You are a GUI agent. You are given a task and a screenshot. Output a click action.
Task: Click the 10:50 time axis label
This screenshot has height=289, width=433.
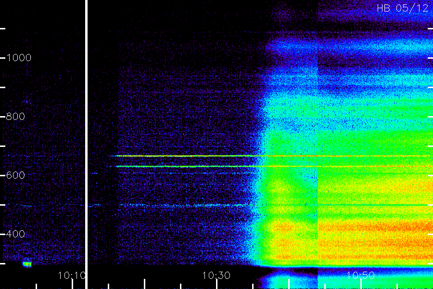pyautogui.click(x=360, y=276)
